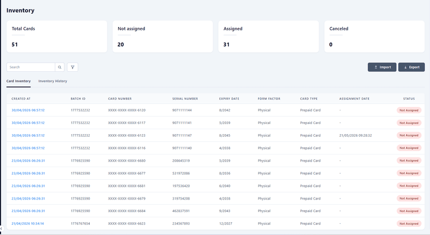The height and width of the screenshot is (235, 430).
Task: Open the Not assigned summary card
Action: [x=163, y=36]
